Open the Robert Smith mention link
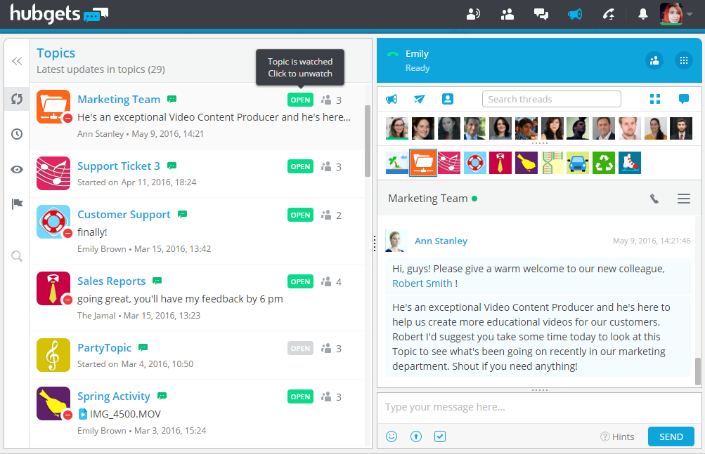Image resolution: width=705 pixels, height=454 pixels. coord(422,283)
